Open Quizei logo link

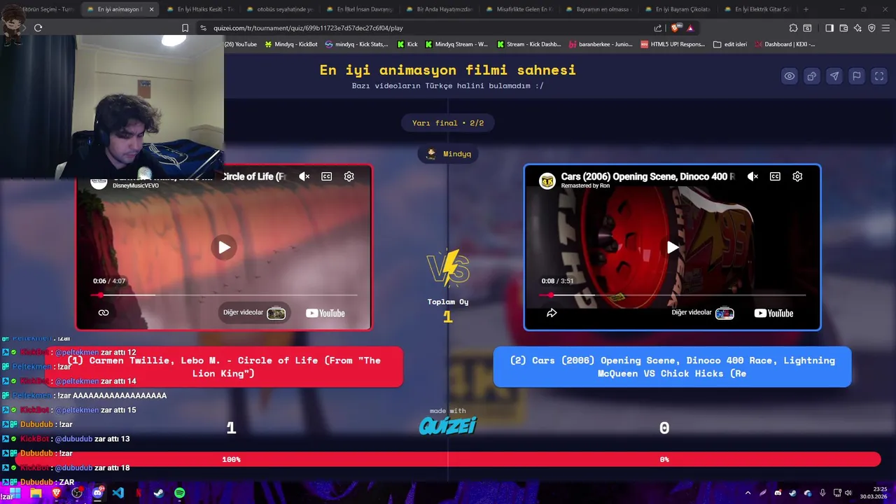point(448,425)
